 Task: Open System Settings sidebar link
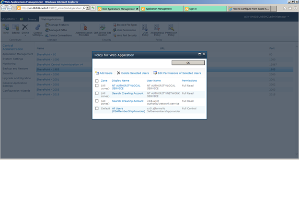coord(13,59)
